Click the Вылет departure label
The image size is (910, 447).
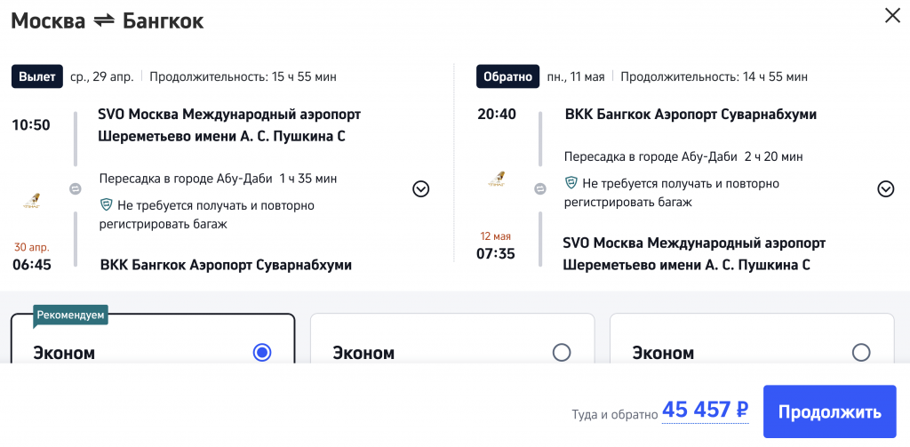37,76
